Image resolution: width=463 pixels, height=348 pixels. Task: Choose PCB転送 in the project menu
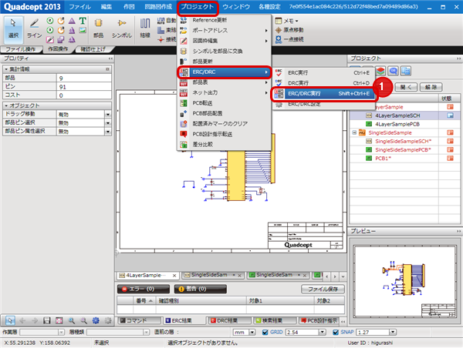[x=224, y=103]
